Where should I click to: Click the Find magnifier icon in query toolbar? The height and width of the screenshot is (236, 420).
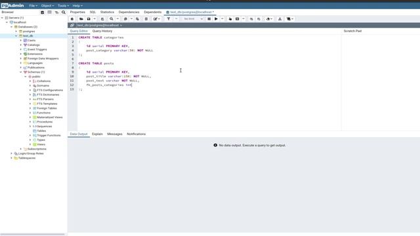[112, 19]
